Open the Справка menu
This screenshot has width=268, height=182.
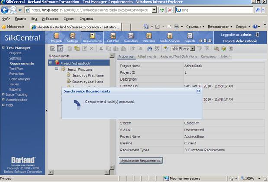[x=86, y=19]
